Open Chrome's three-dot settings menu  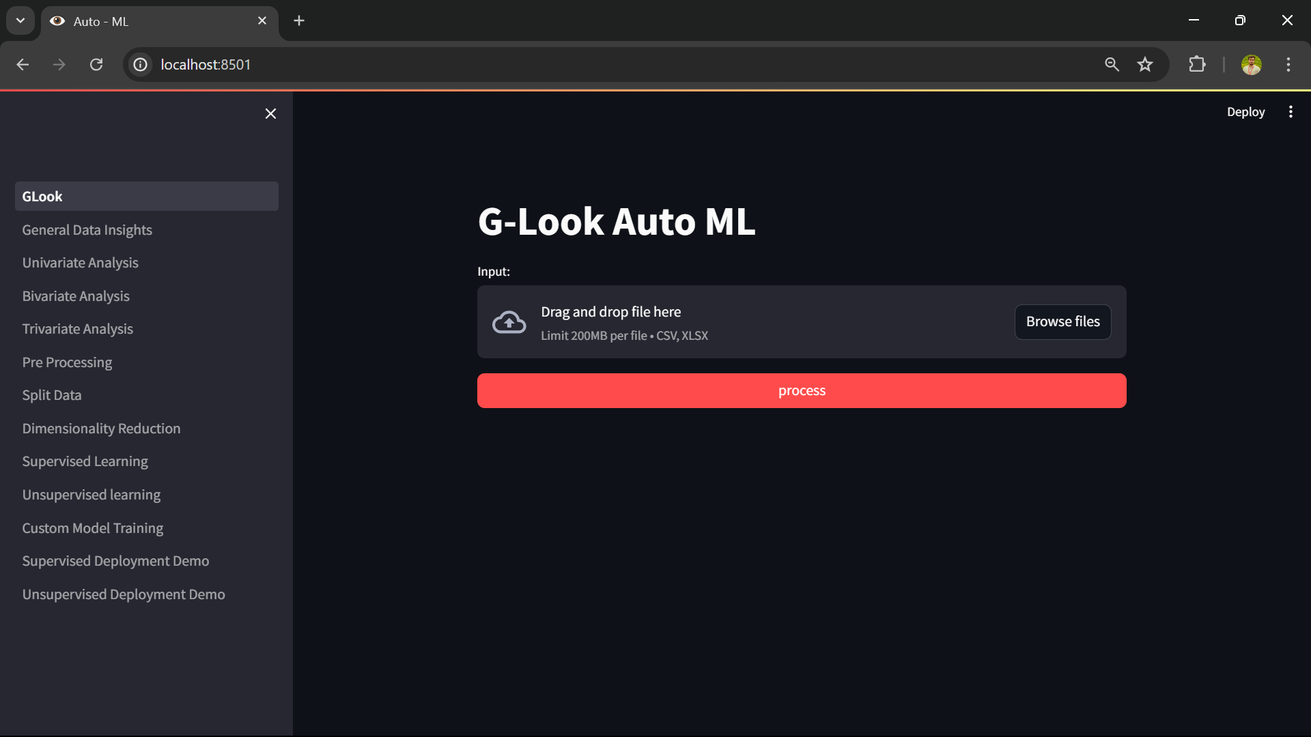[1288, 64]
